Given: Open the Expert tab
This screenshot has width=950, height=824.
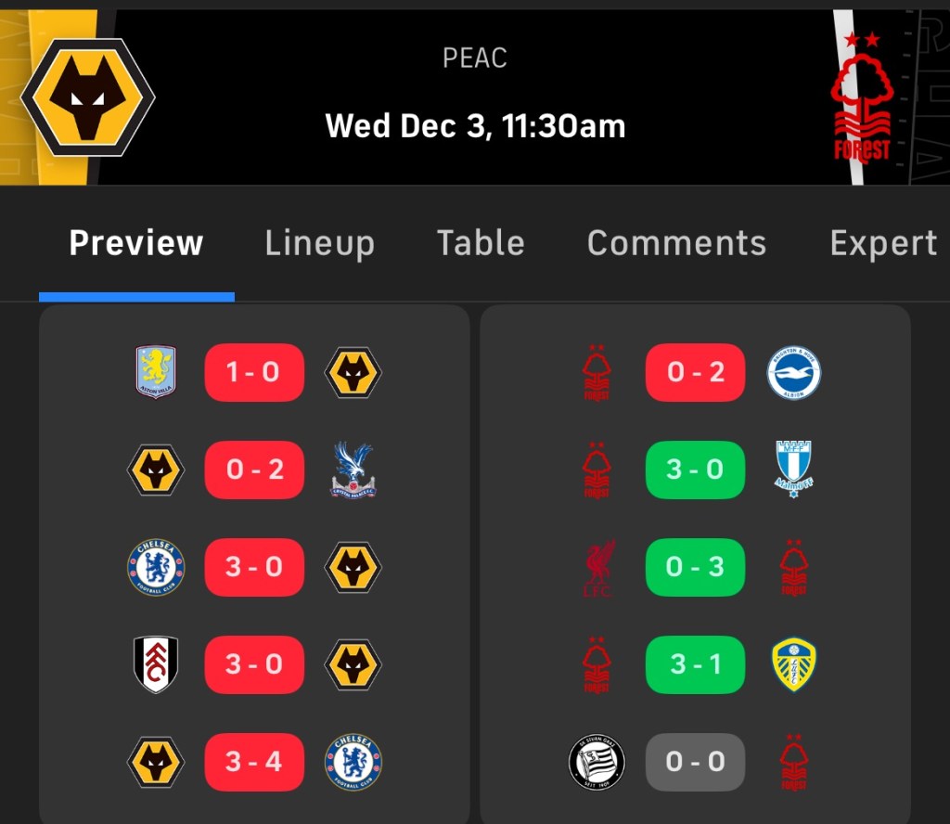Looking at the screenshot, I should click(x=883, y=243).
